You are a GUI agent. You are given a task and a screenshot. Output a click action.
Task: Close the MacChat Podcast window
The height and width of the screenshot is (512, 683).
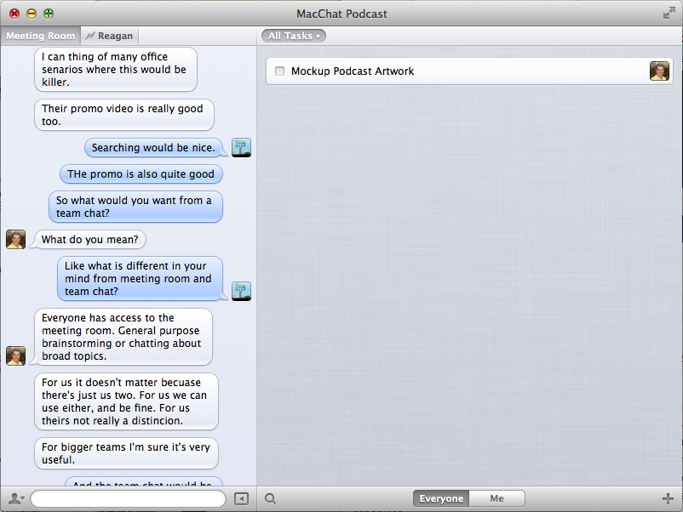pos(14,14)
